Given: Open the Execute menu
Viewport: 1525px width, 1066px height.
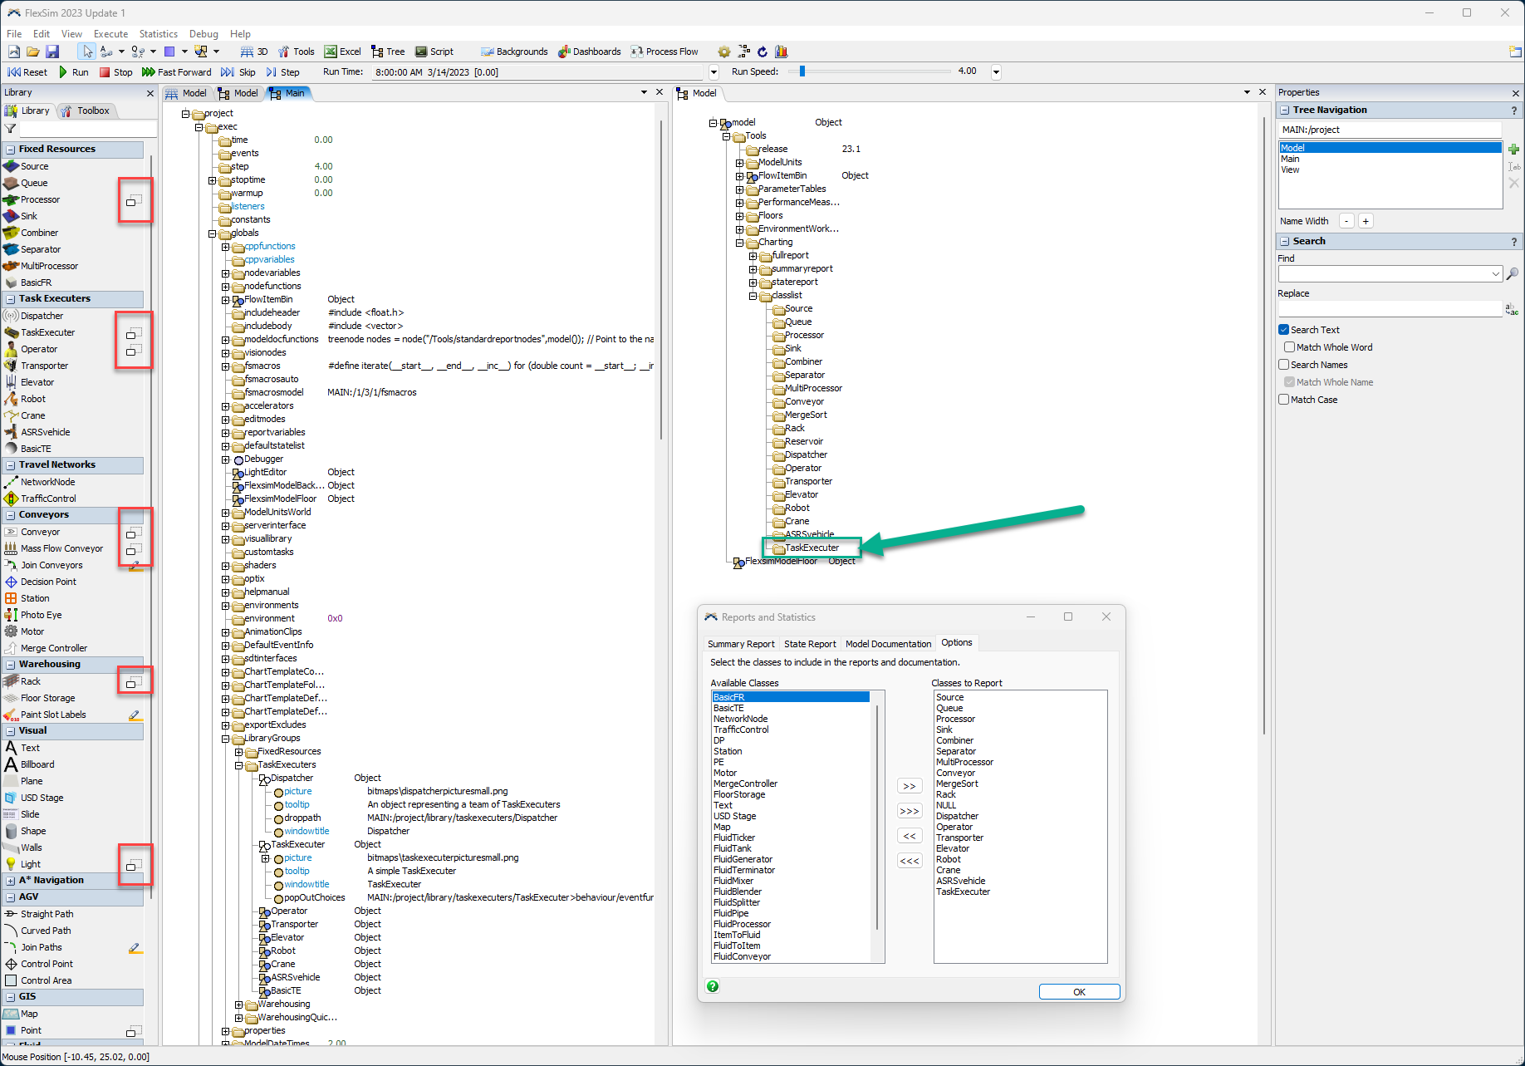Looking at the screenshot, I should click(110, 34).
